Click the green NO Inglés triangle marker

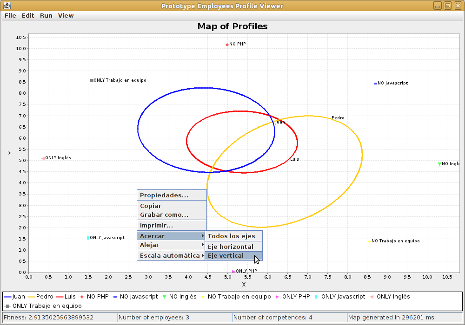tap(439, 164)
